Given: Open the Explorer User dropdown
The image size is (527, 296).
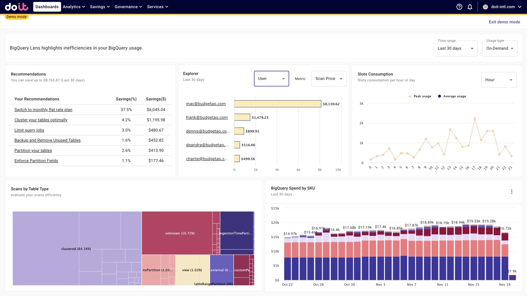Looking at the screenshot, I should (x=271, y=78).
